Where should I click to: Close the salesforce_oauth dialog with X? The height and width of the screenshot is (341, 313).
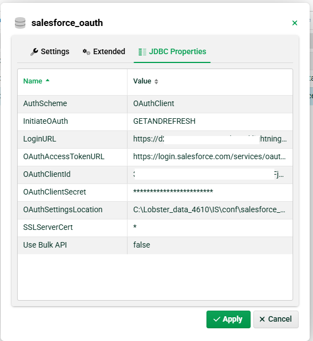pos(295,23)
